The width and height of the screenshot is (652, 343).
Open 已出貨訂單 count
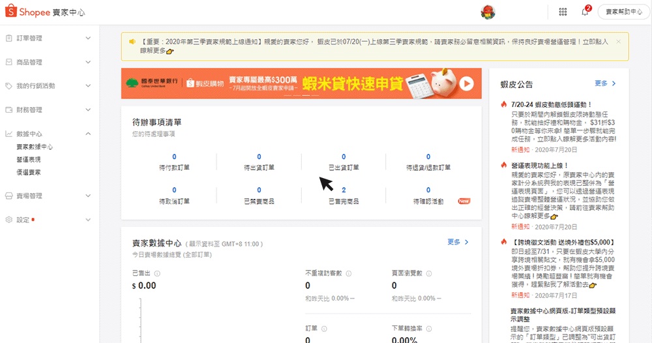click(344, 157)
